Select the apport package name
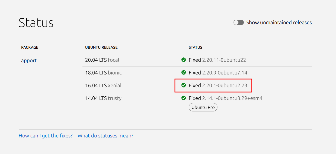Screen dimensions: 336x154 click(29, 60)
